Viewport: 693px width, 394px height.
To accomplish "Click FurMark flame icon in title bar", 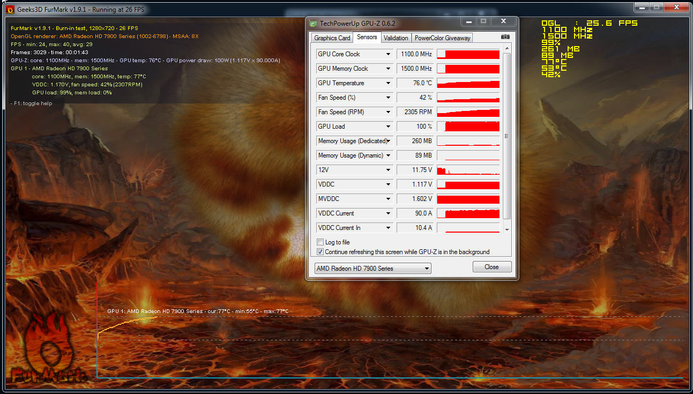I will point(9,9).
